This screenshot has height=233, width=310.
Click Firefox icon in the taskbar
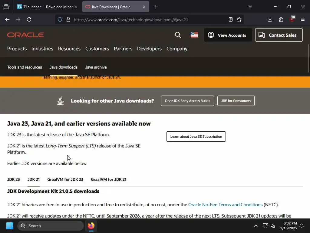(91, 226)
